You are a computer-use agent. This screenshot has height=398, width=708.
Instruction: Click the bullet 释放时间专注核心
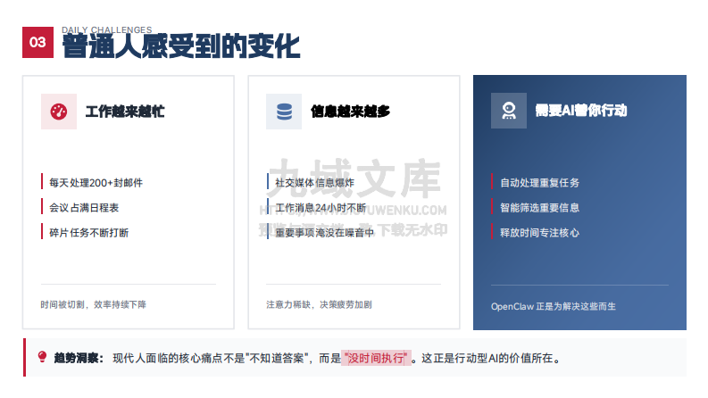click(x=539, y=232)
